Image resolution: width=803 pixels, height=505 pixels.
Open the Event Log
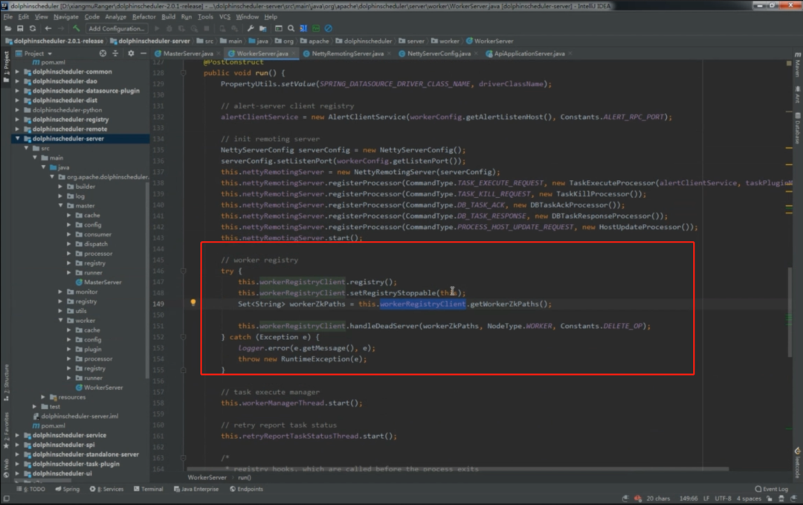(x=772, y=489)
